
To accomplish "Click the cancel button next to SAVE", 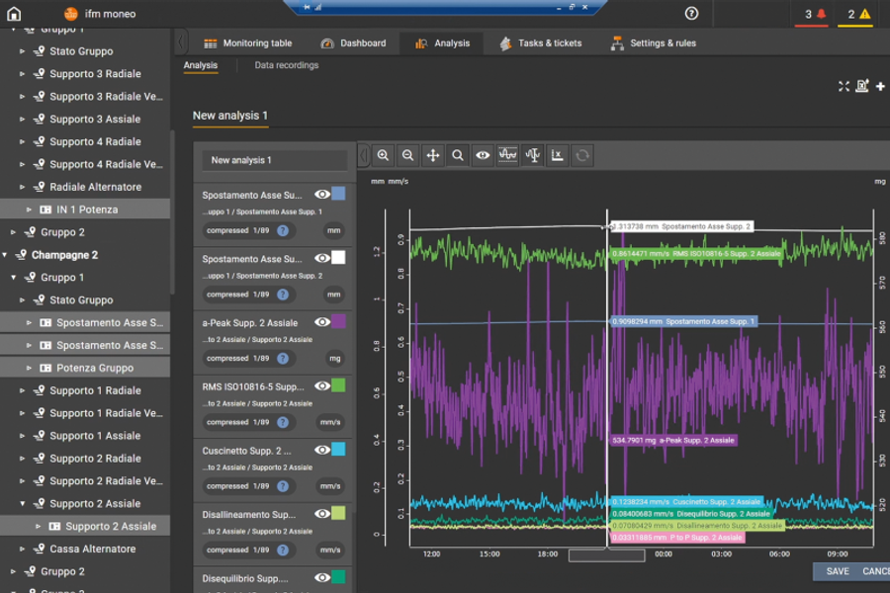I will pyautogui.click(x=876, y=571).
